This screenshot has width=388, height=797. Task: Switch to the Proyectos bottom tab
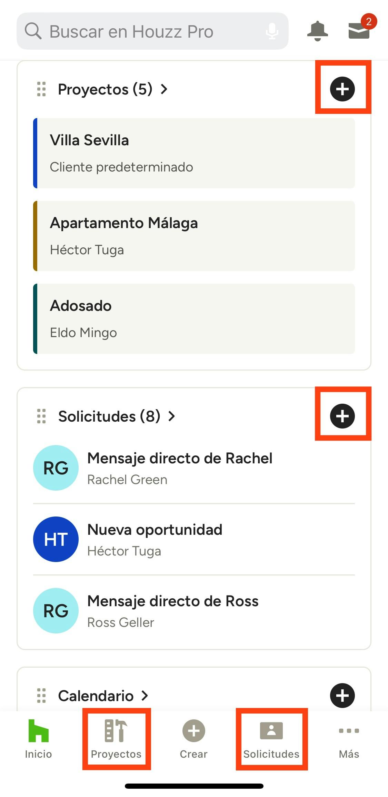[116, 739]
